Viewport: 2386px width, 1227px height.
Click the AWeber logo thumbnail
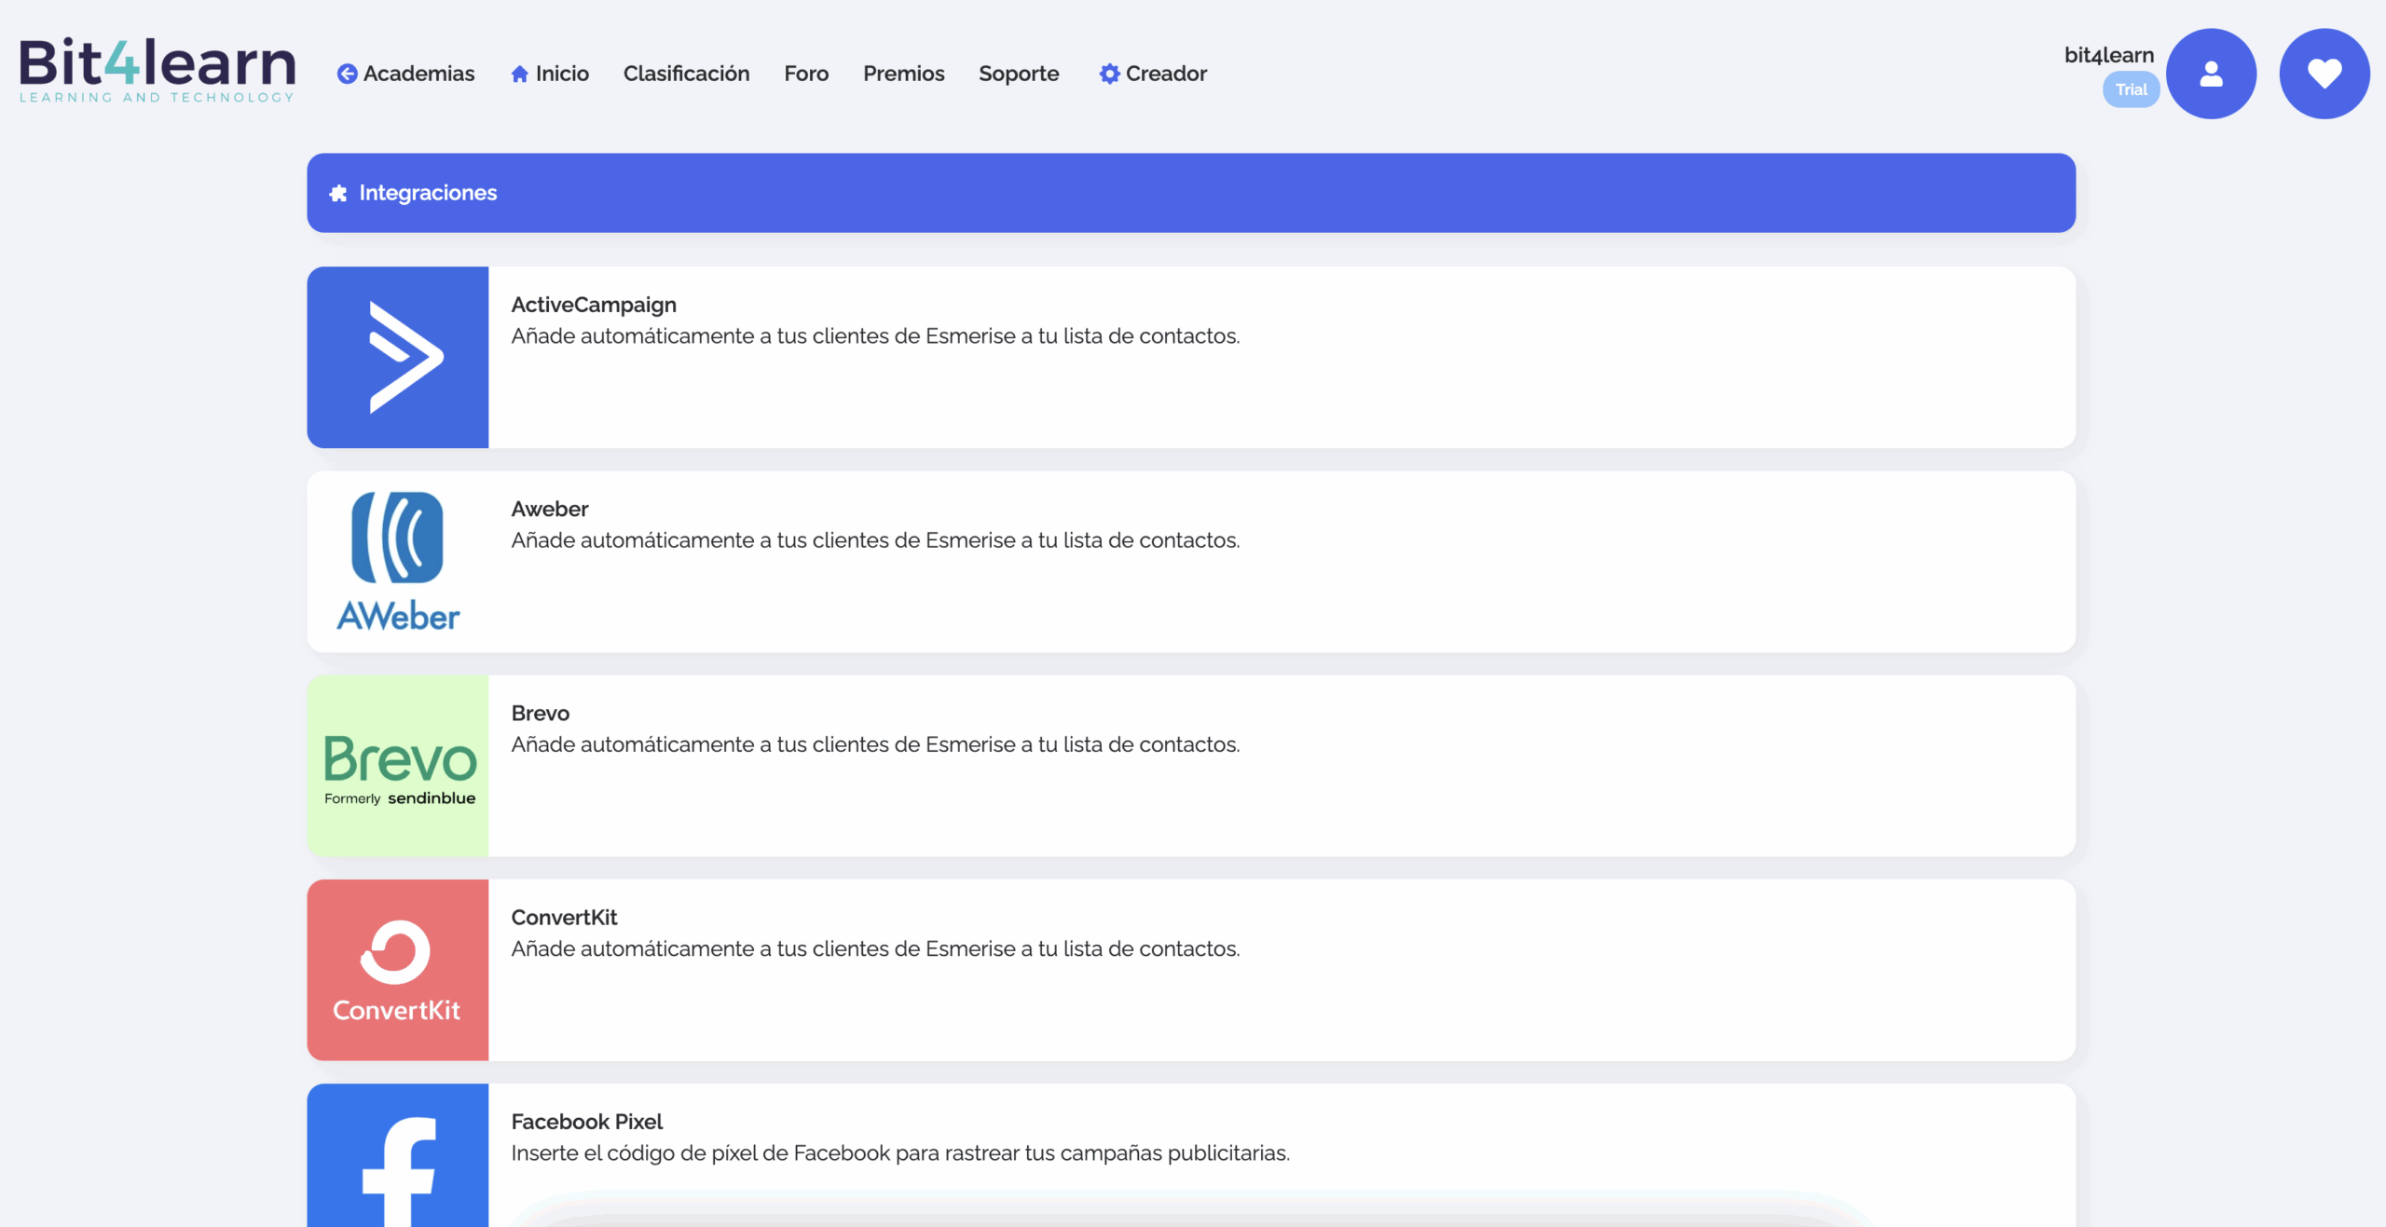click(398, 562)
